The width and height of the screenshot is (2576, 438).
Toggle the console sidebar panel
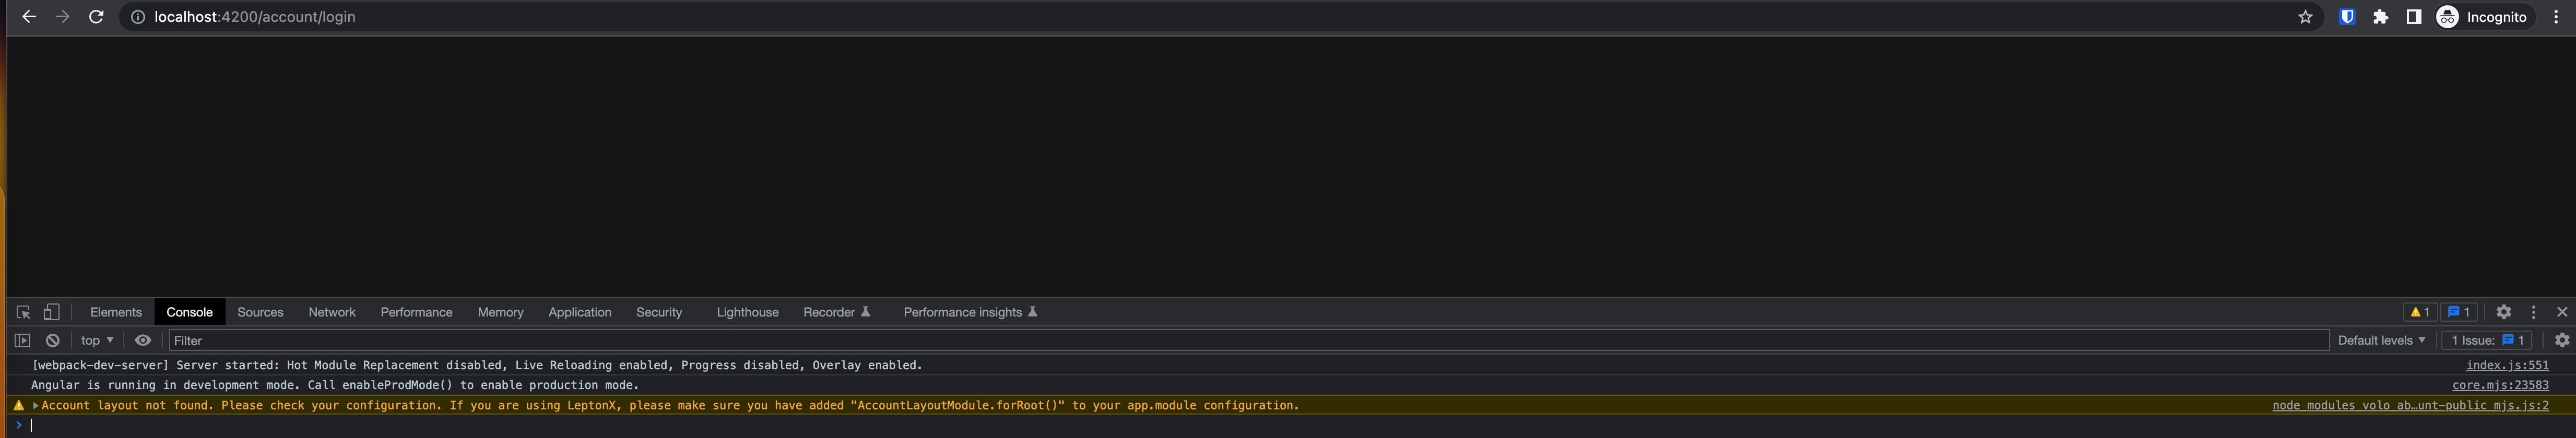[22, 340]
